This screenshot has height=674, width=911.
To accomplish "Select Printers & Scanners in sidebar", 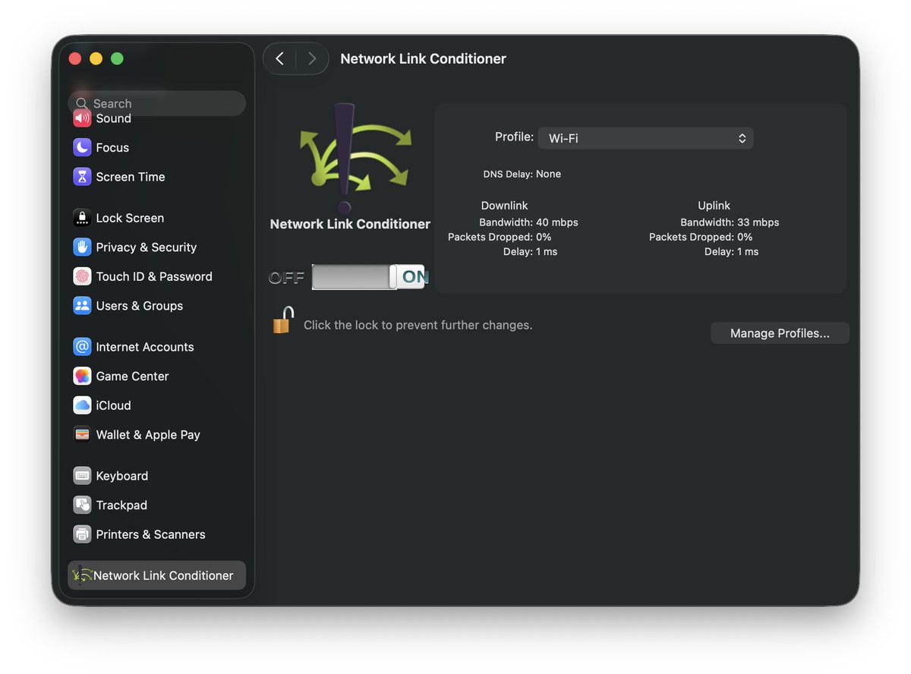I will pyautogui.click(x=156, y=534).
